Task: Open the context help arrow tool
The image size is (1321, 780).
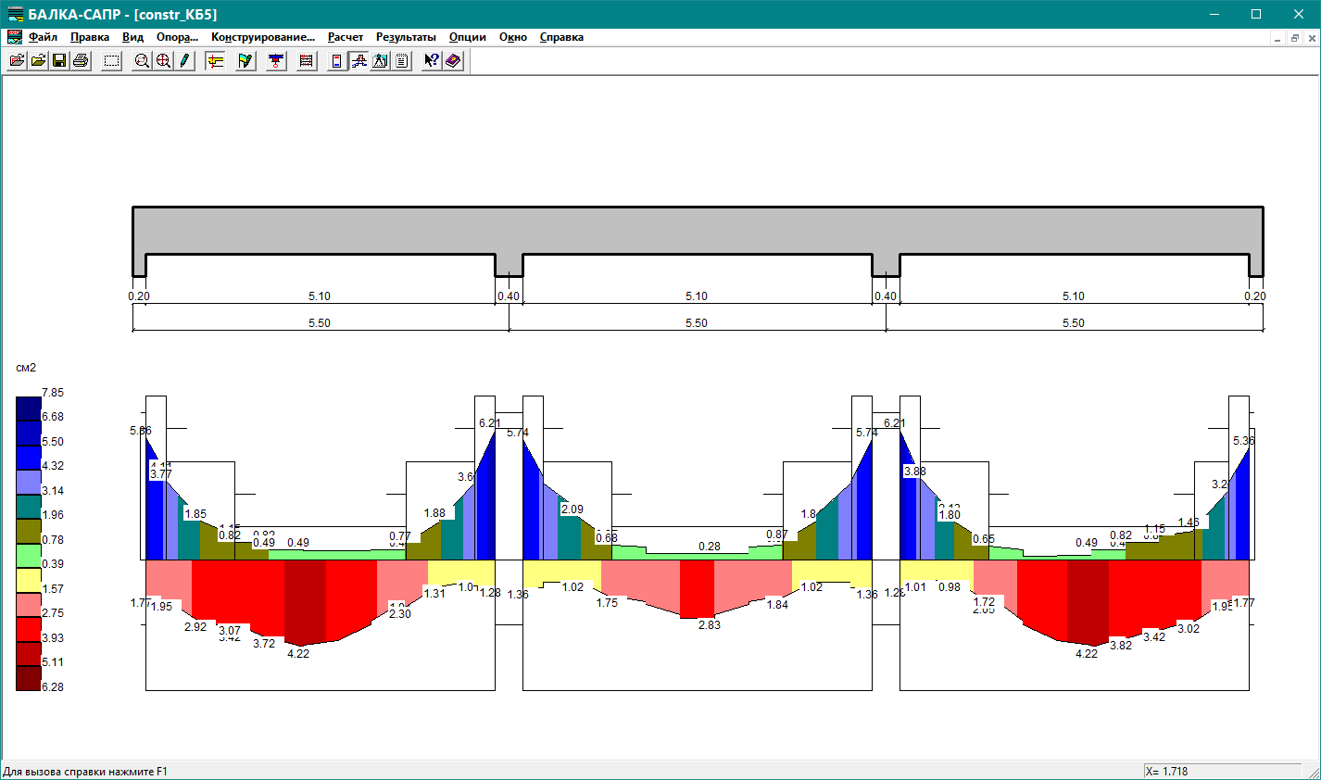Action: point(431,61)
